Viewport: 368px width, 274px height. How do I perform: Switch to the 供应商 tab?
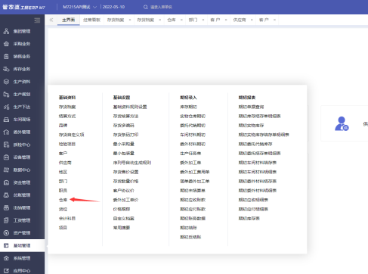point(240,20)
